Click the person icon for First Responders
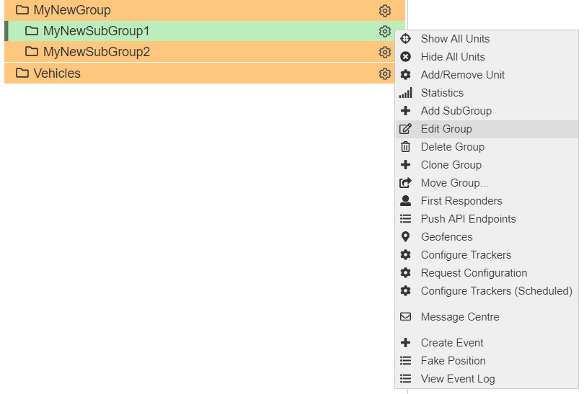The image size is (584, 394). [406, 200]
